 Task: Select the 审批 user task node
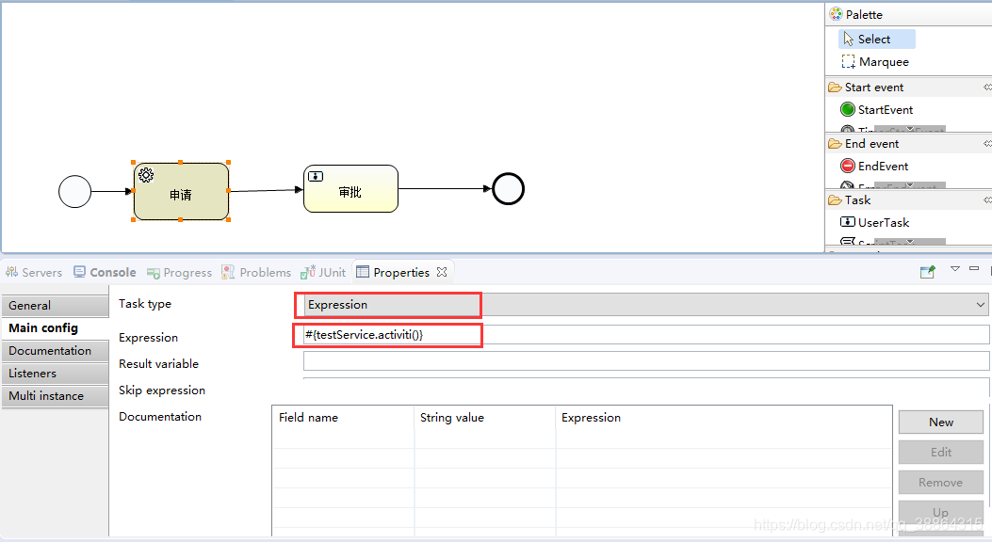click(350, 189)
